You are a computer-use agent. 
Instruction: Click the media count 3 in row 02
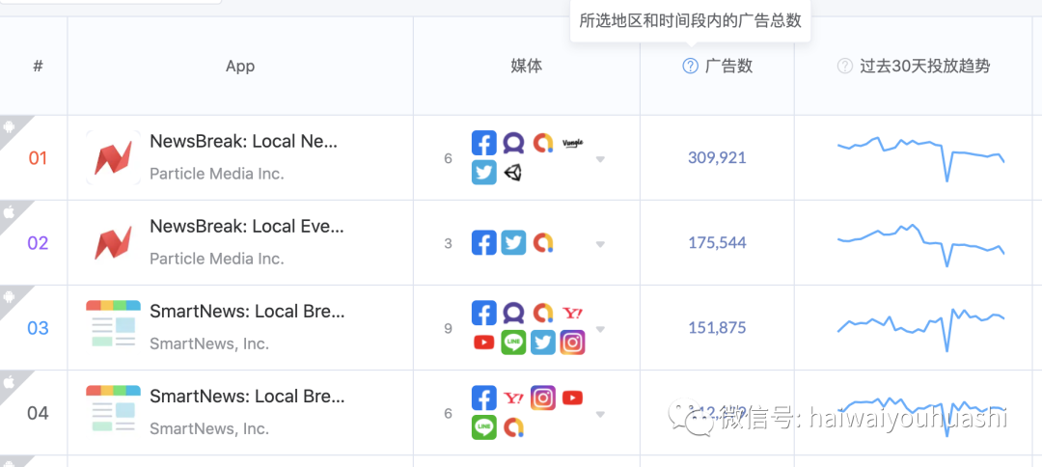point(449,243)
